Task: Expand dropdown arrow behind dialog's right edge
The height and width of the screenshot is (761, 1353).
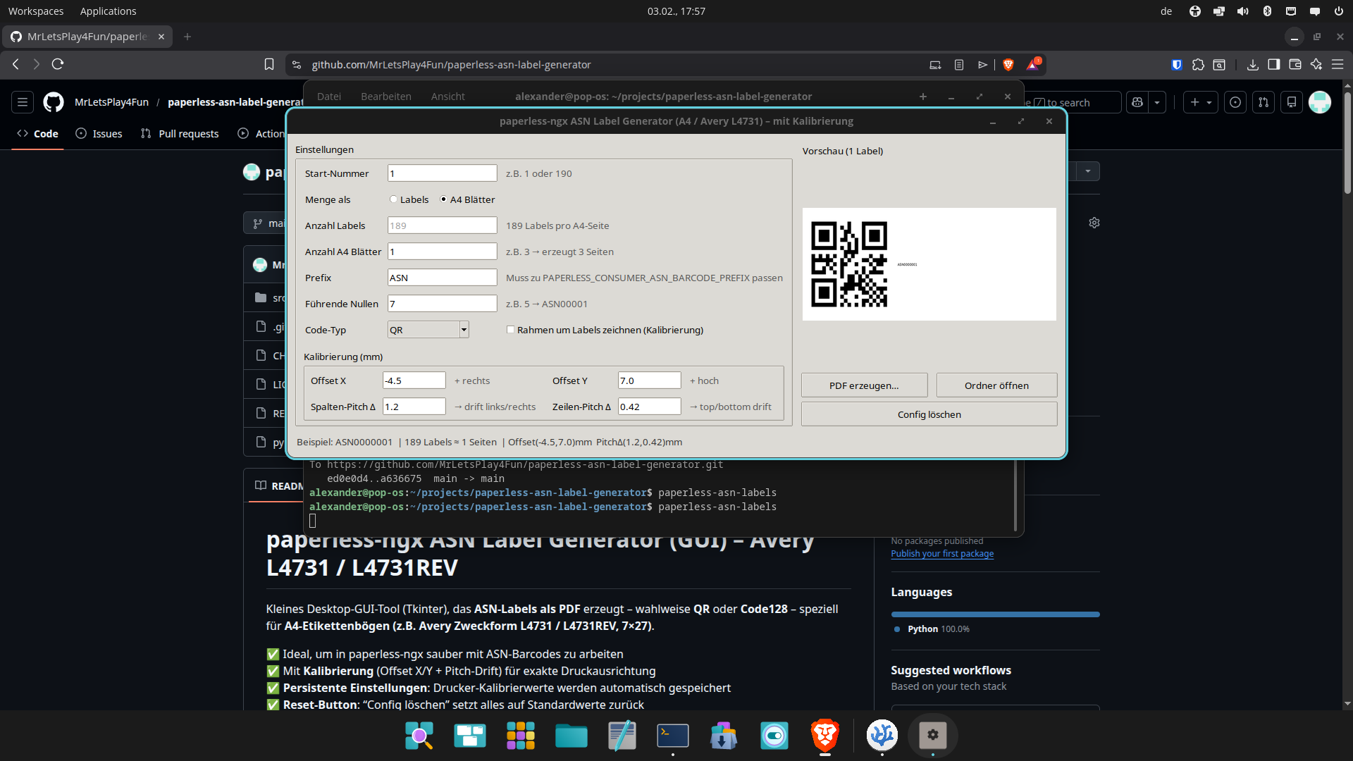Action: 1088,171
